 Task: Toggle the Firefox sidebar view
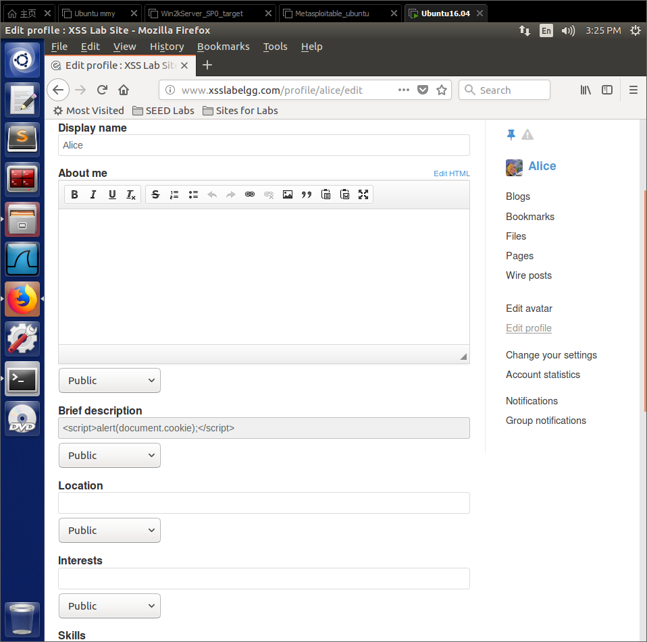click(x=607, y=90)
